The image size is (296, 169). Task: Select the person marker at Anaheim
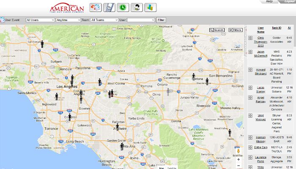[118, 127]
